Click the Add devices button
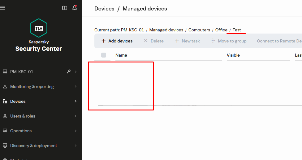This screenshot has height=160, width=302. [x=117, y=41]
